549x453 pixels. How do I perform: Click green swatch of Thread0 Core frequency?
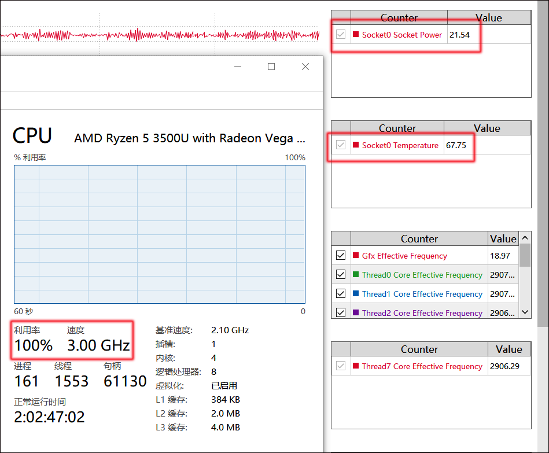[356, 274]
